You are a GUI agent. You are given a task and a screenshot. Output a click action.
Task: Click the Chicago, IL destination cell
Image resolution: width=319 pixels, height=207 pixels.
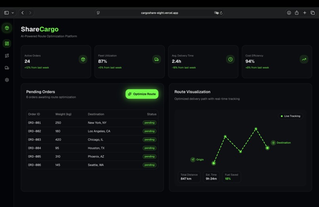95,139
